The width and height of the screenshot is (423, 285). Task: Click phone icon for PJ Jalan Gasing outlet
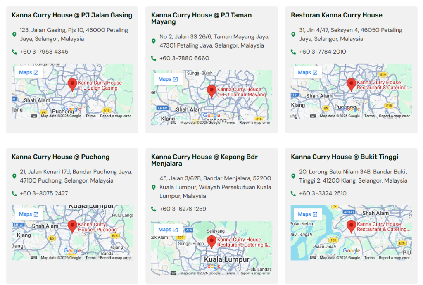click(14, 52)
